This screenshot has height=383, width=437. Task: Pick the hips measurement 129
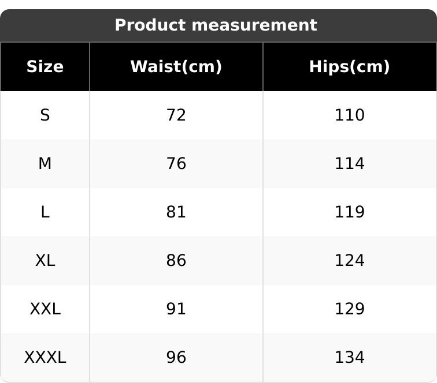pyautogui.click(x=350, y=309)
